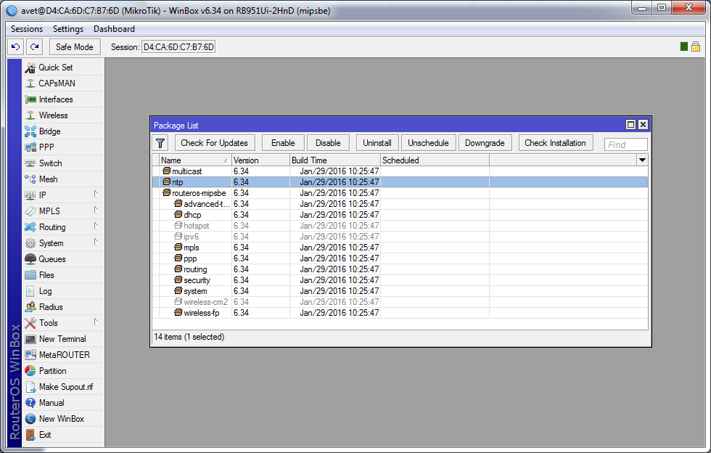Open the filter funnel icon in Package List
Screen dimensions: 711x453
[x=161, y=143]
